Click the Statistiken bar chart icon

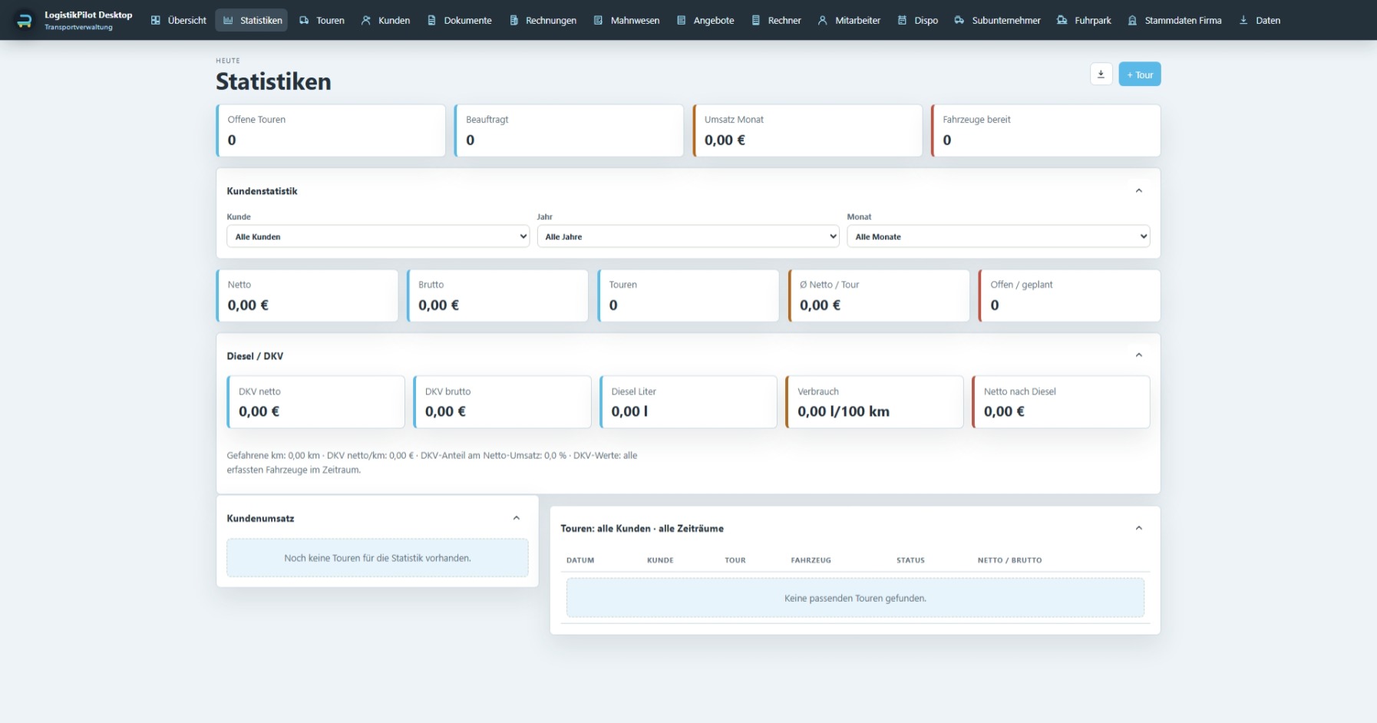click(228, 20)
